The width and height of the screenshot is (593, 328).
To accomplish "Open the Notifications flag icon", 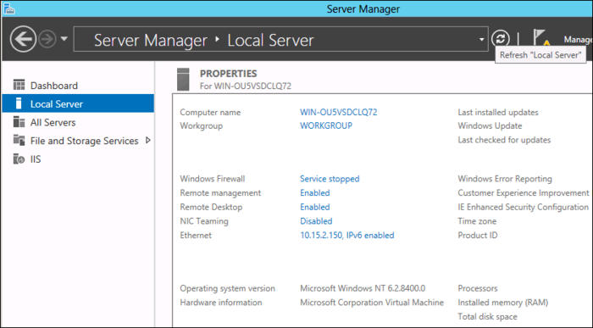I will [x=540, y=37].
